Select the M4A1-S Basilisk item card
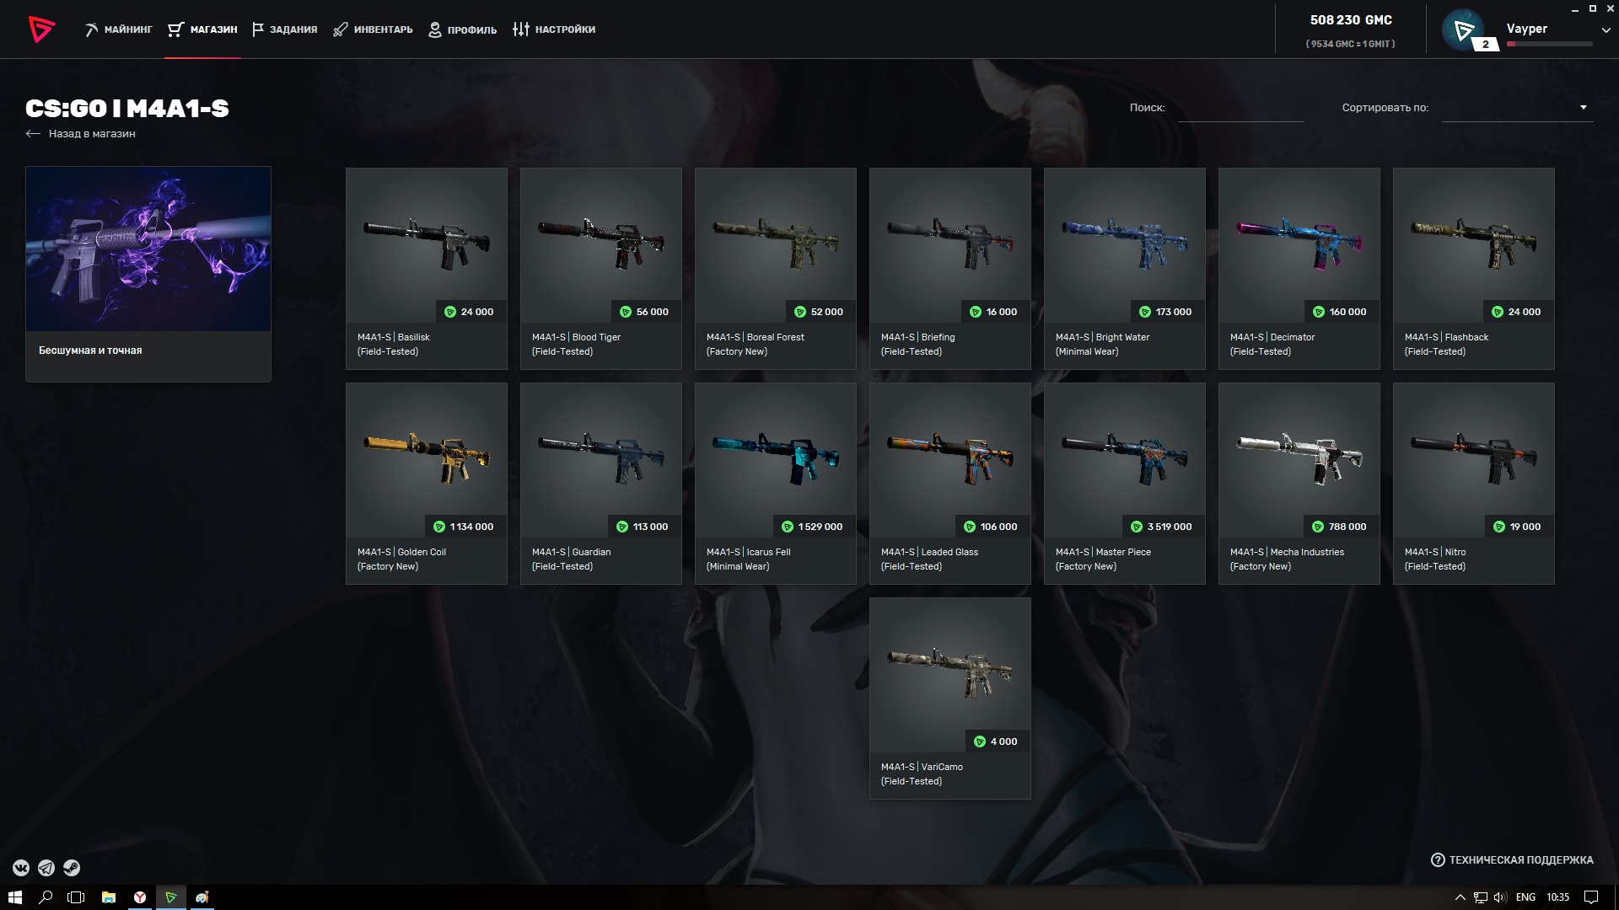Viewport: 1619px width, 910px height. coord(427,268)
